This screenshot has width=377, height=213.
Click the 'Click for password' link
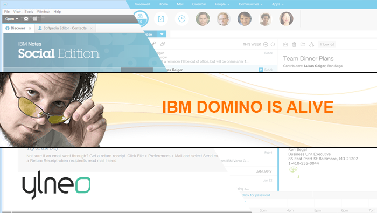[x=256, y=195]
